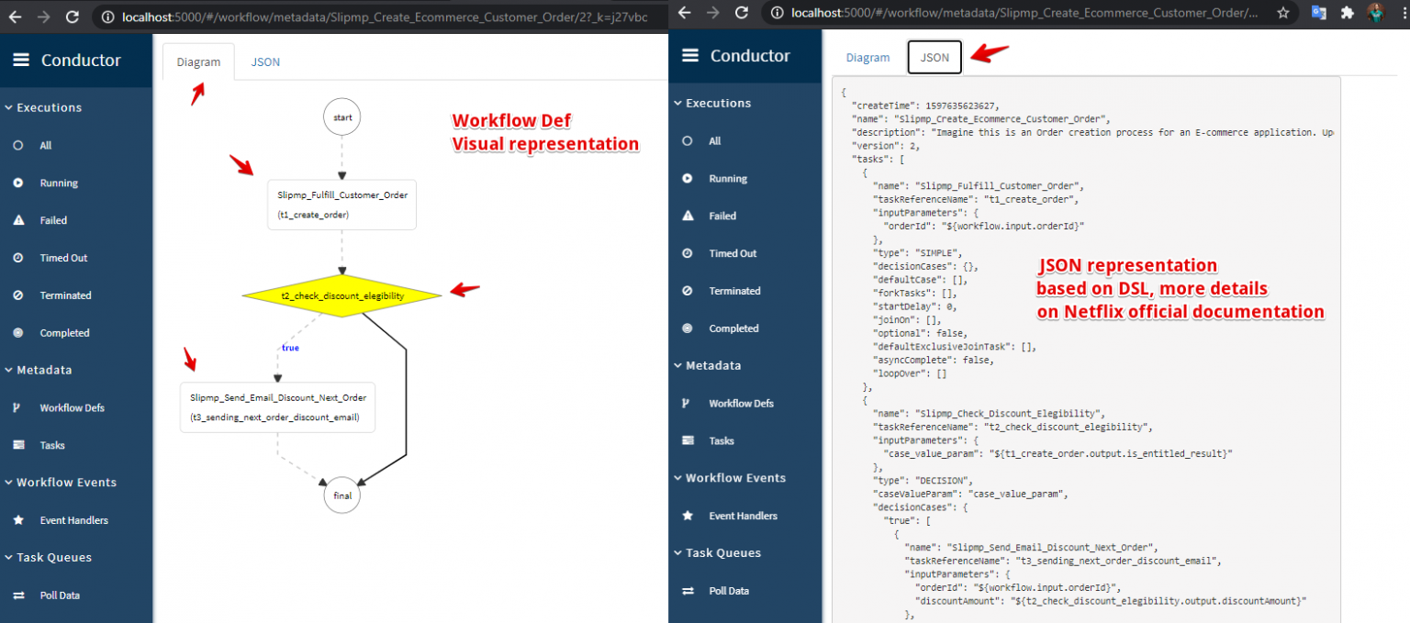
Task: Click the bookmark star icon in right browser
Action: (x=1283, y=13)
